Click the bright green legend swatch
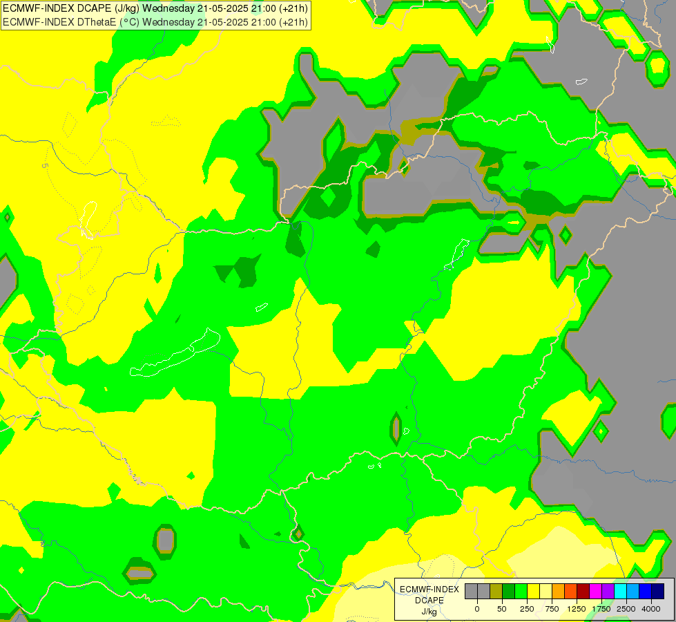The image size is (676, 622). point(521,592)
